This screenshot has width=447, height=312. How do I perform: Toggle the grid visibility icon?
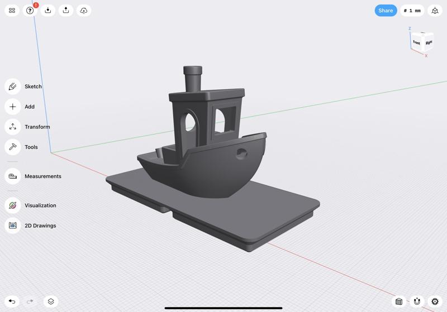pyautogui.click(x=399, y=301)
